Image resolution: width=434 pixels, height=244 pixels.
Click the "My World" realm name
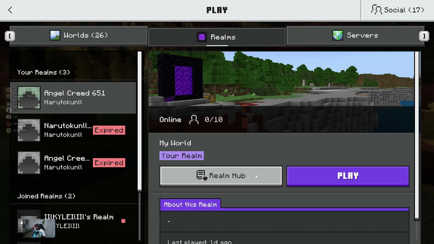coord(175,143)
